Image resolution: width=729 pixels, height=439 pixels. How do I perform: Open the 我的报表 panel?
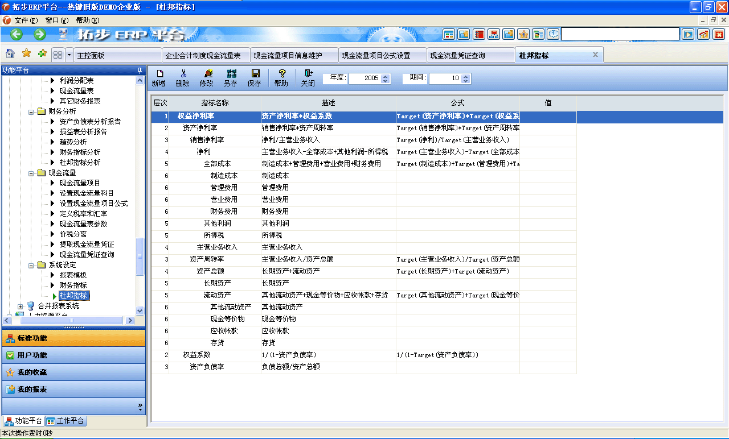pos(74,391)
